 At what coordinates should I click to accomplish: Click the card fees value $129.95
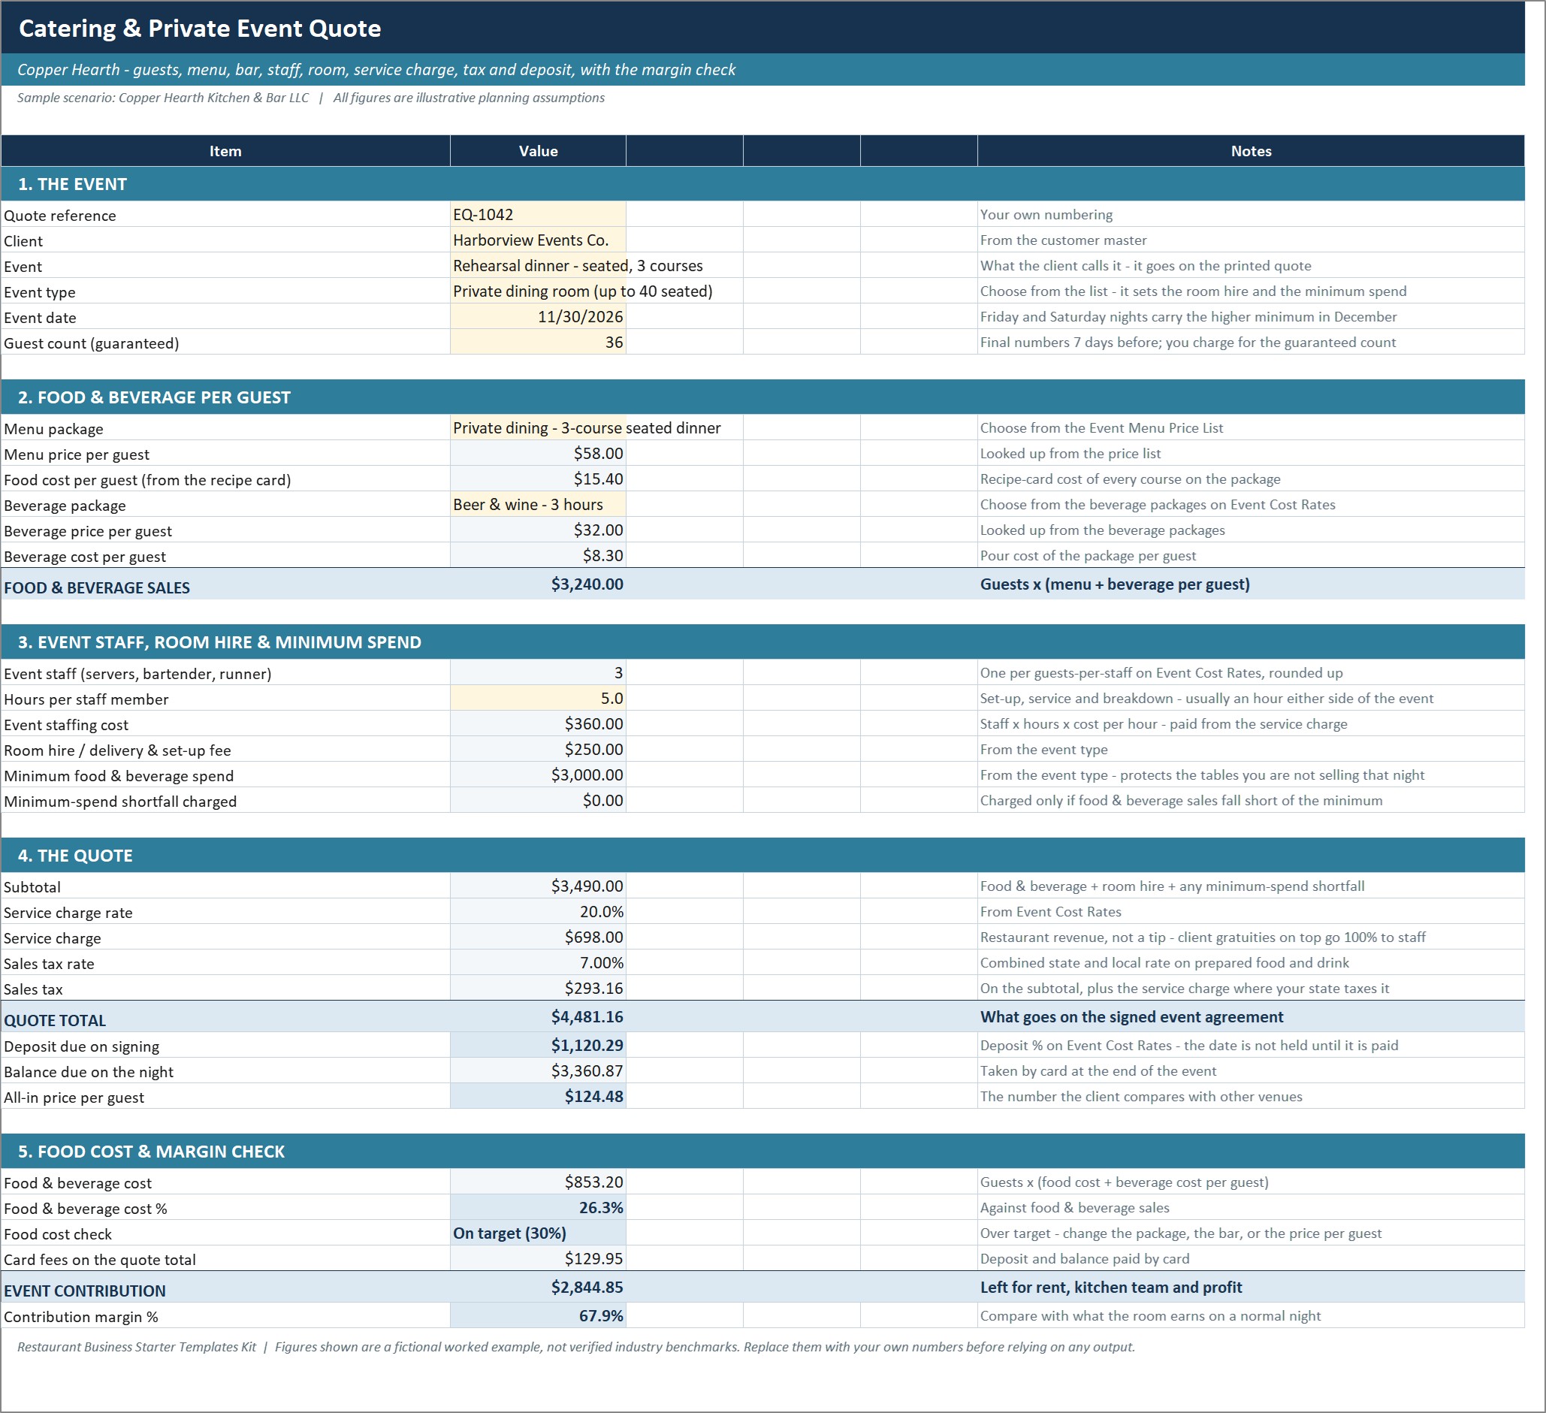538,1259
